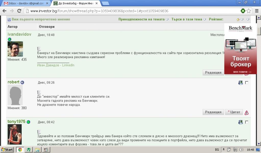The image size is (261, 153).
Task: Click the post icon in robert's reply
Action: point(39,92)
